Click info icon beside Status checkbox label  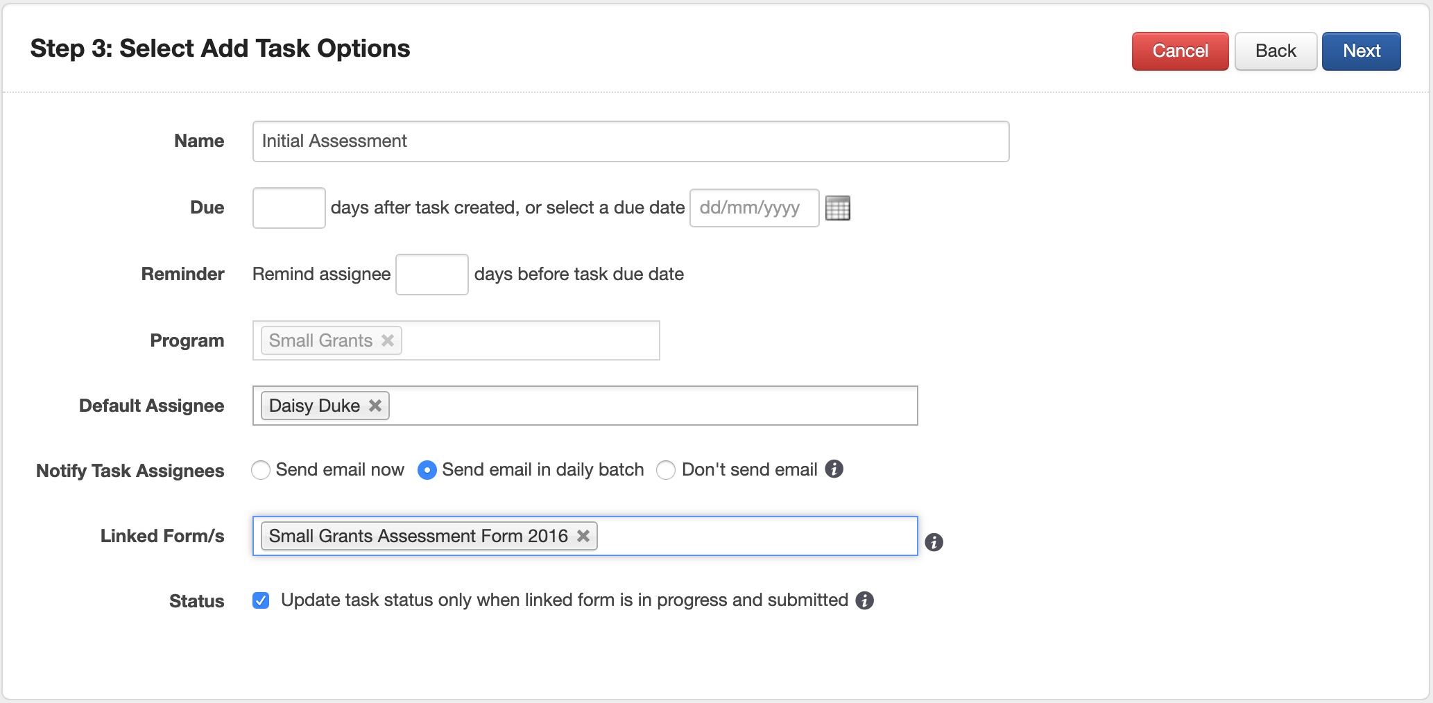[x=864, y=600]
